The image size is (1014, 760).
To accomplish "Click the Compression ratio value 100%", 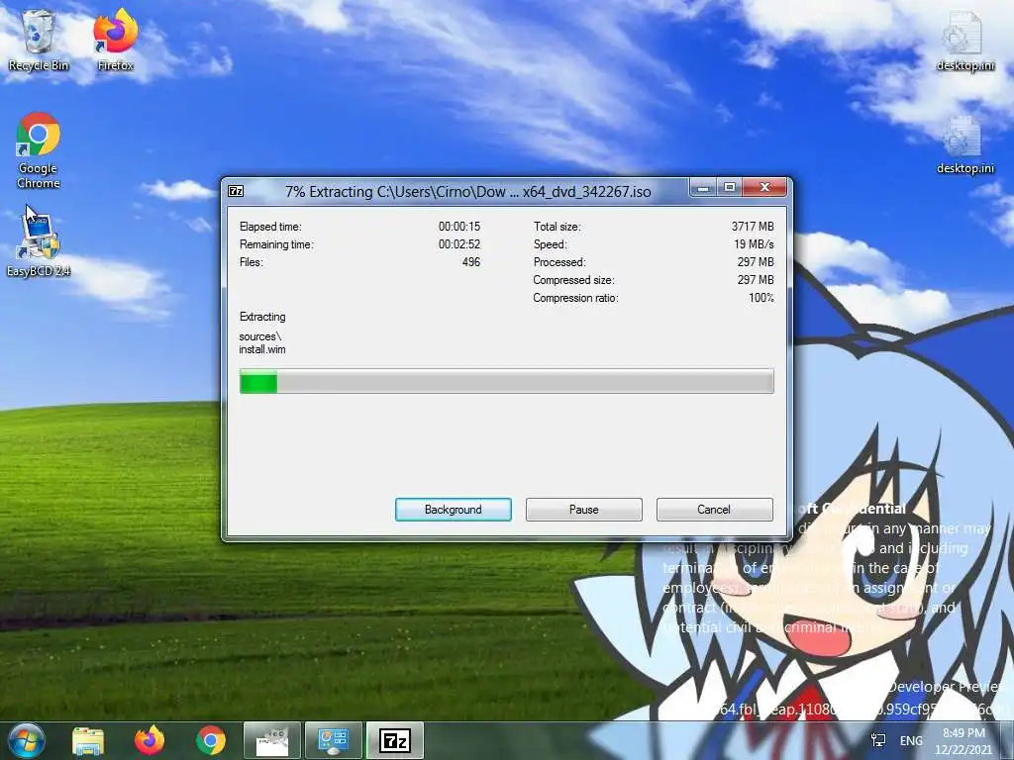I will [761, 298].
